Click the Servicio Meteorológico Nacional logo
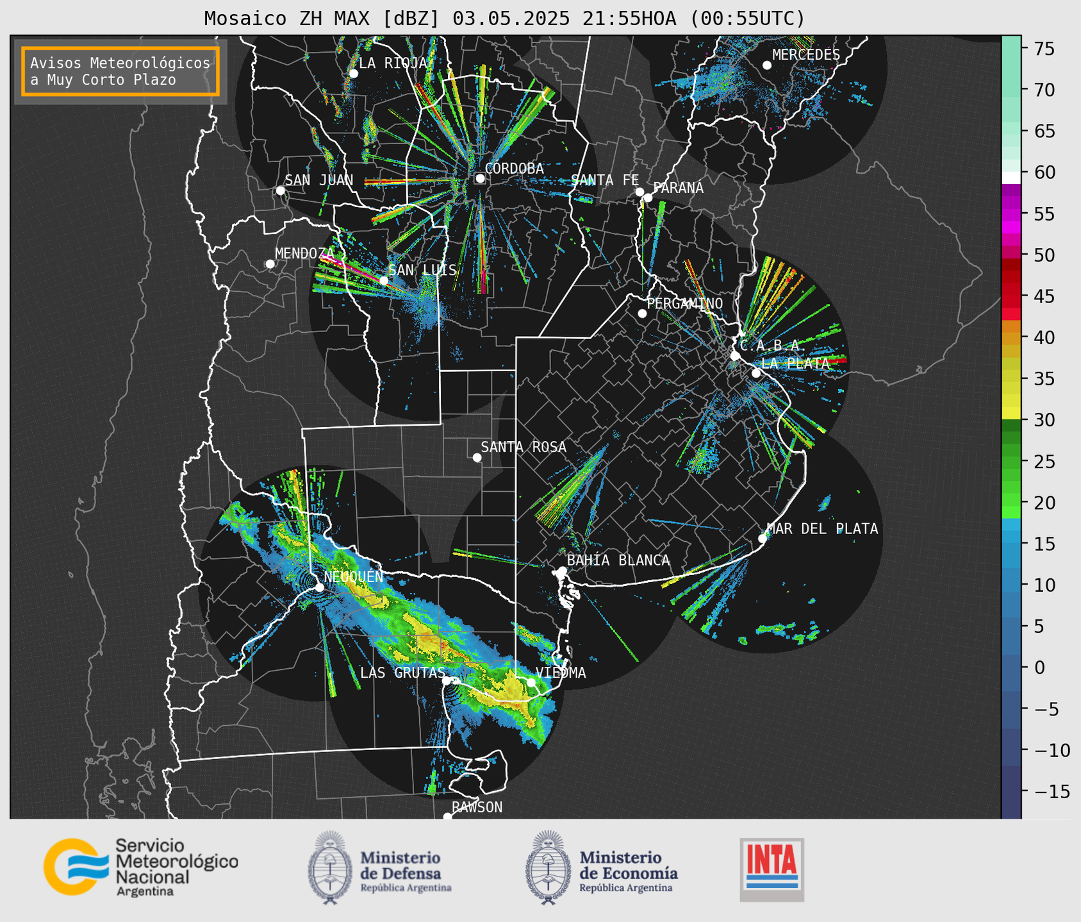The image size is (1081, 922). point(141,867)
